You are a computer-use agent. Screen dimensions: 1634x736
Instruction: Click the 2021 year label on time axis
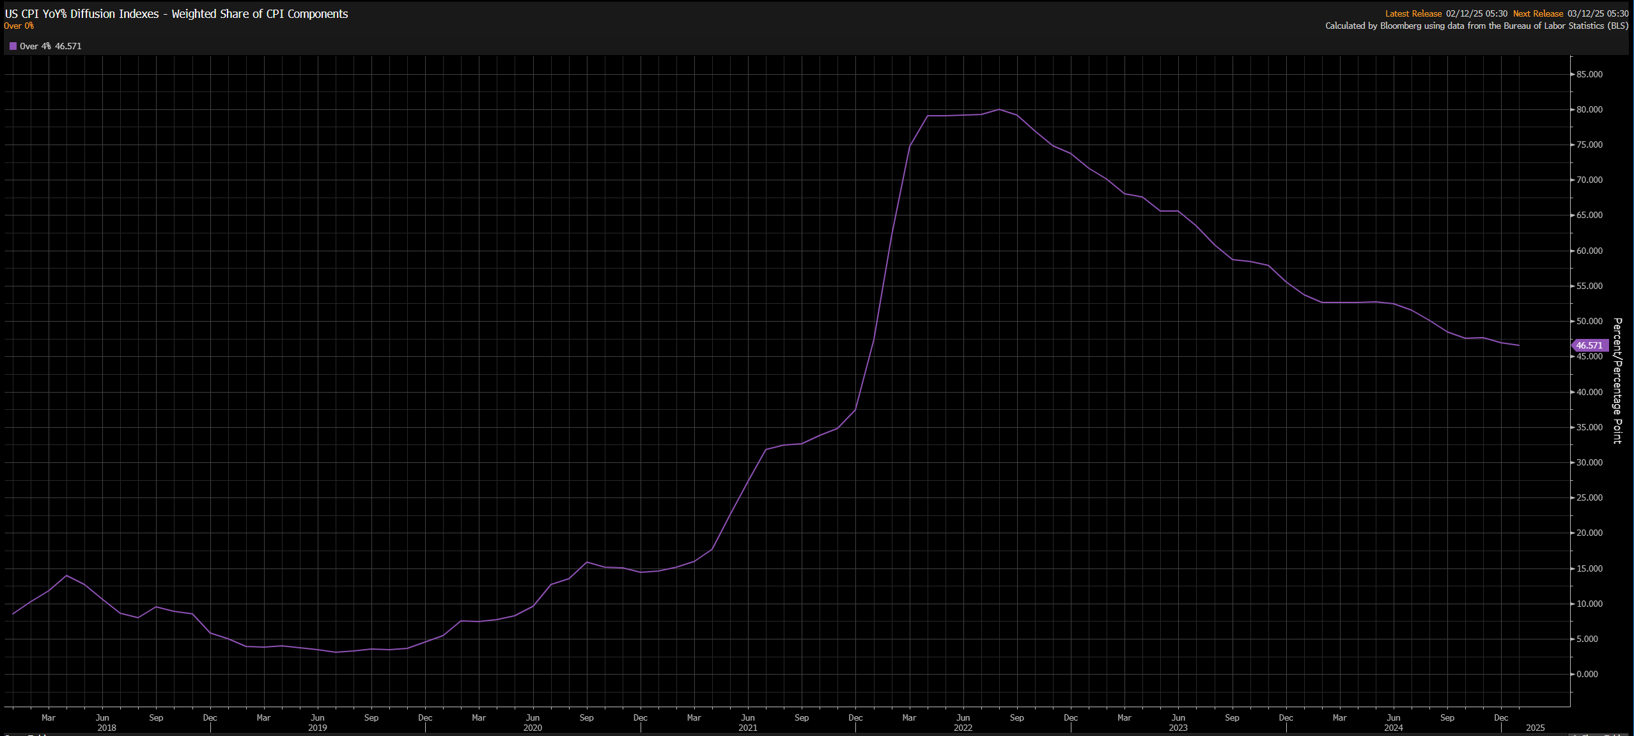coord(748,728)
